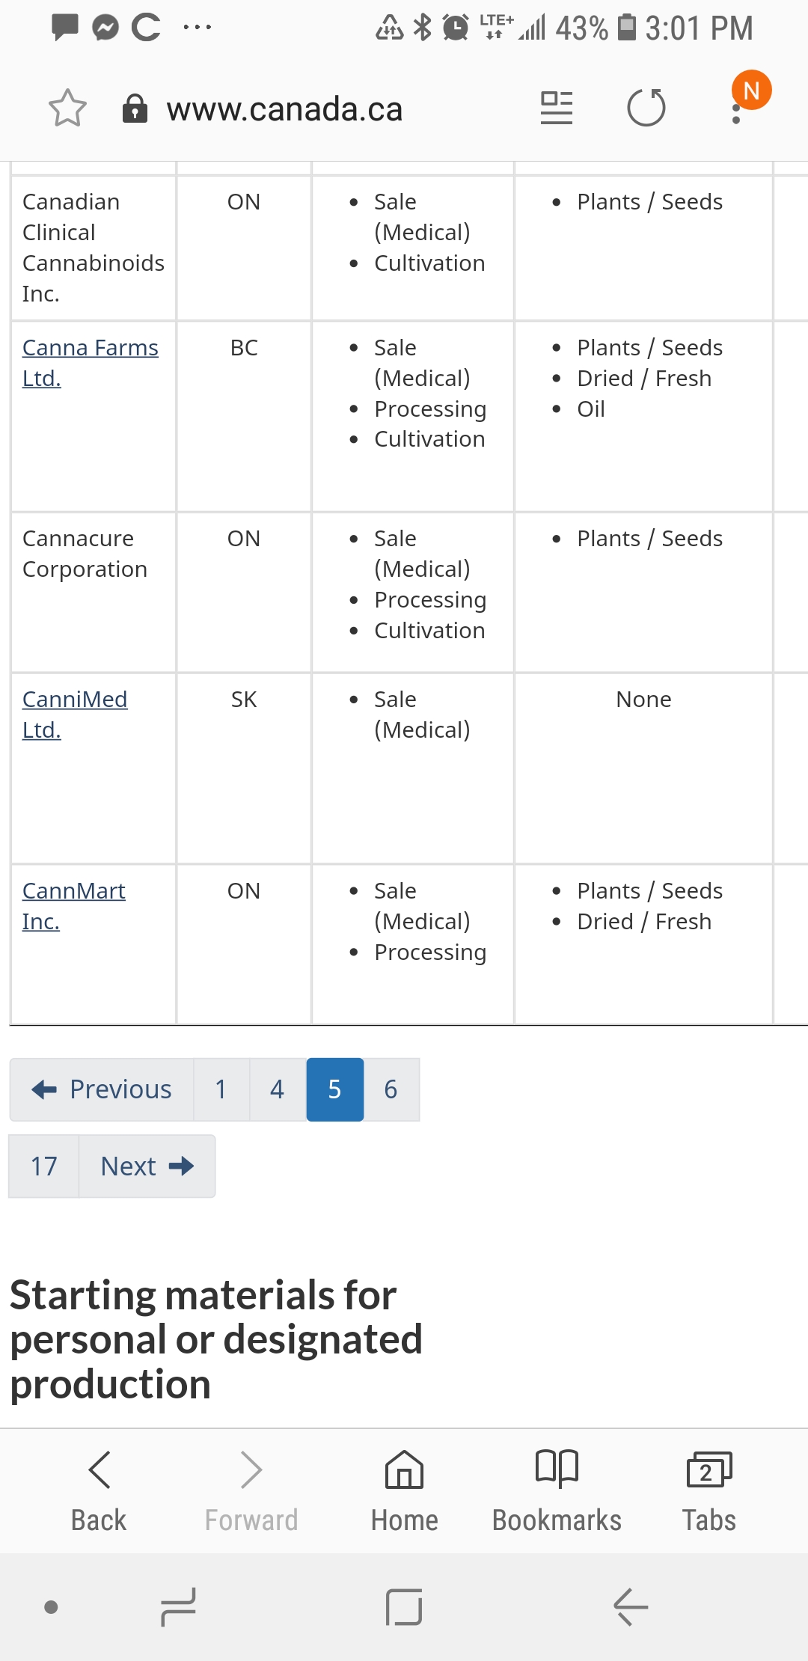Go to Previous page of results
Image resolution: width=808 pixels, height=1661 pixels.
102,1089
